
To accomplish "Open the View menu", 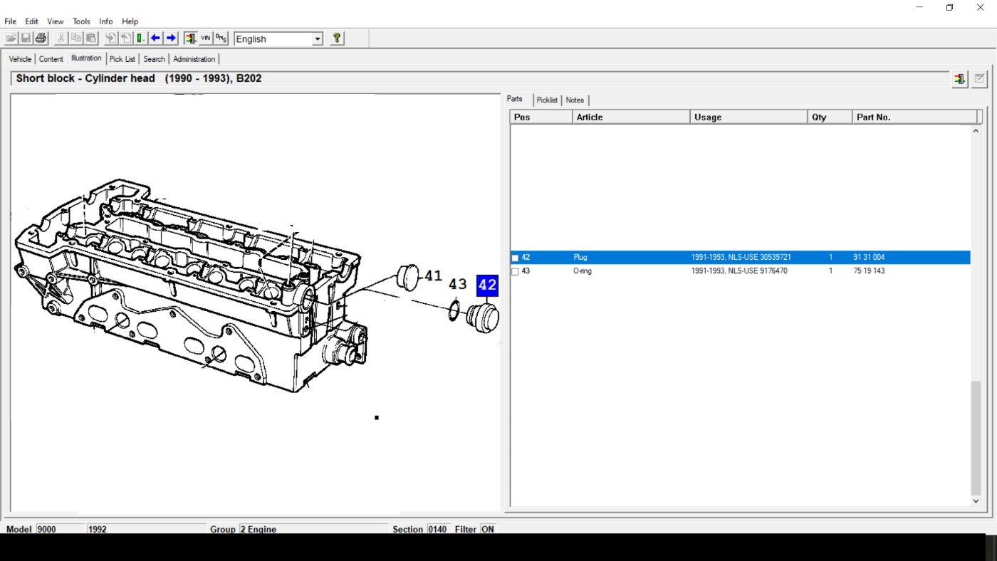I will [56, 21].
